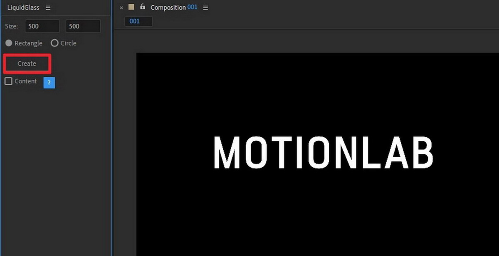Screen dimensions: 499x256
Task: Select the Circle shape radio button
Action: point(54,43)
